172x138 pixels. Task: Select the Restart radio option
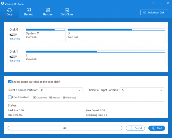click(x=51, y=97)
